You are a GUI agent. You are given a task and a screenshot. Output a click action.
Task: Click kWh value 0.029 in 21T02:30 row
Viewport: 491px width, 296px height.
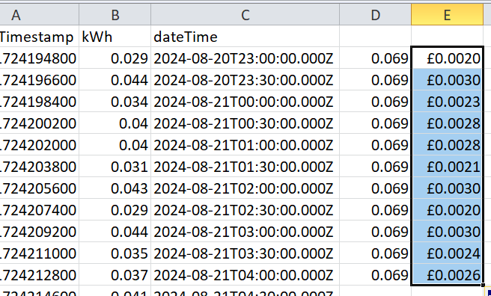pos(115,210)
